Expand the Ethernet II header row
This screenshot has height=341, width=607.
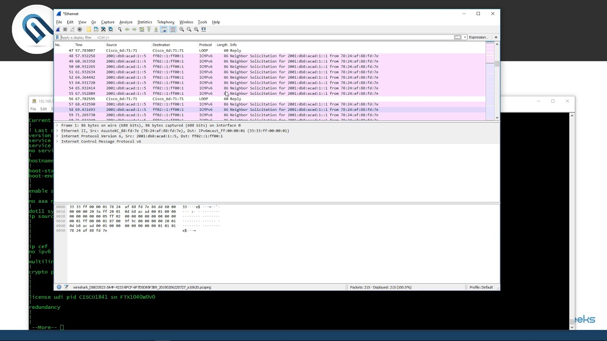pos(57,131)
